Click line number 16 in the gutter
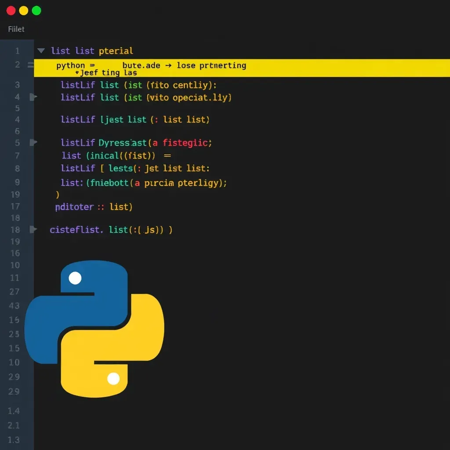 (x=15, y=253)
